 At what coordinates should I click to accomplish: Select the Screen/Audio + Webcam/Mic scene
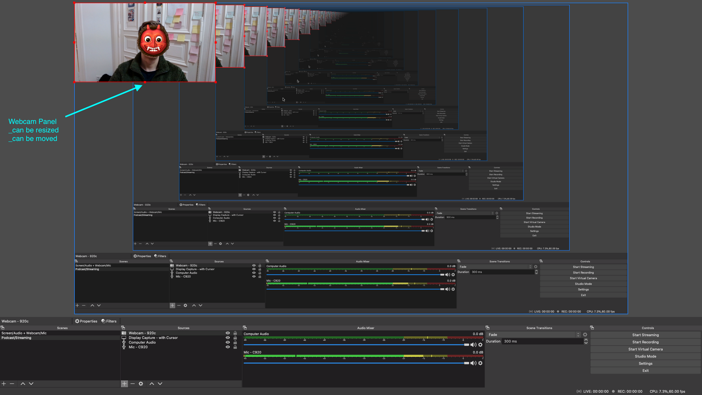coord(24,333)
